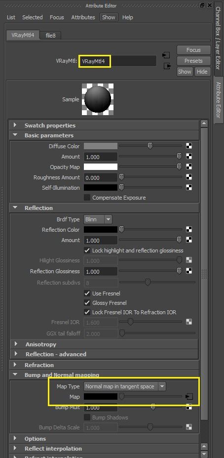Uncheck Lock highlight and reflection glossiness
The width and height of the screenshot is (224, 458).
point(87,250)
